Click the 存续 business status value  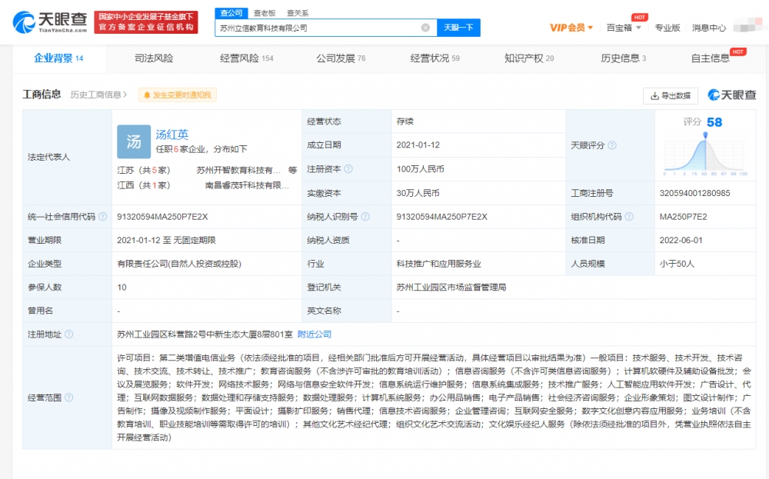[405, 121]
